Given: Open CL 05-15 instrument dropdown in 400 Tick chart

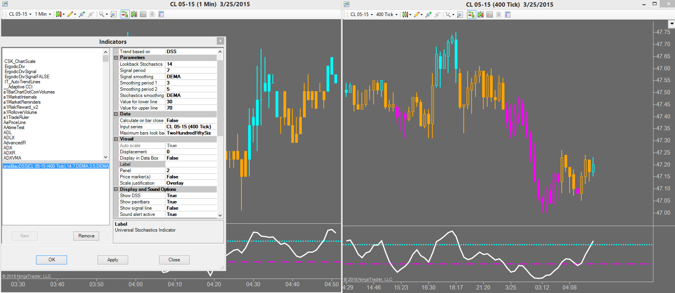Looking at the screenshot, I should (361, 14).
